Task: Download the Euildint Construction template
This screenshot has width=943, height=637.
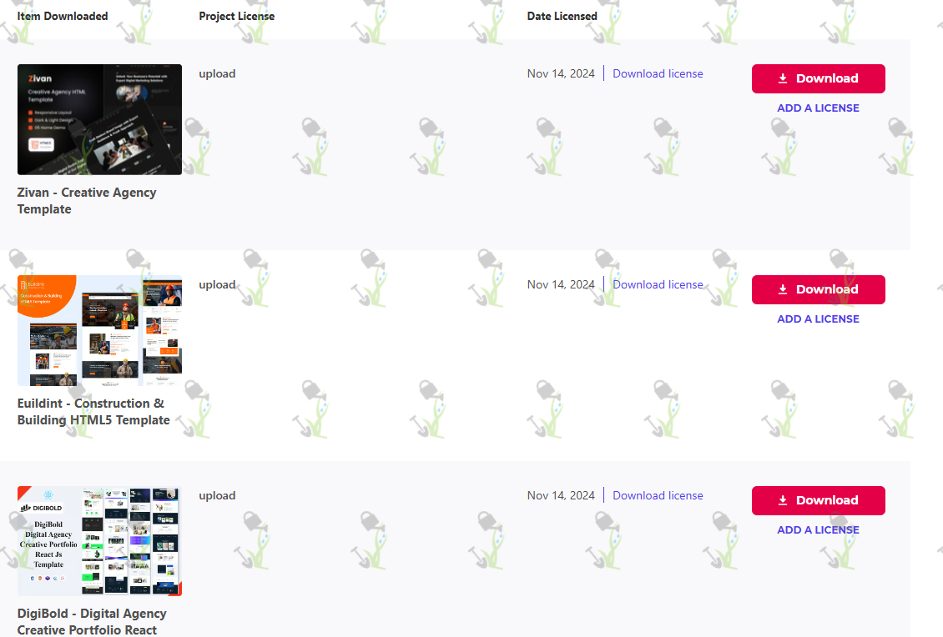Action: pyautogui.click(x=818, y=289)
